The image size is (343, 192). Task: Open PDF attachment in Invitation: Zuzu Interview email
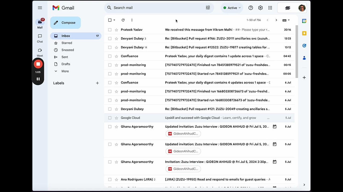183,169
